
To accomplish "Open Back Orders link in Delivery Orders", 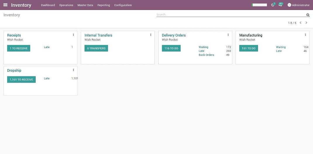I will 206,55.
